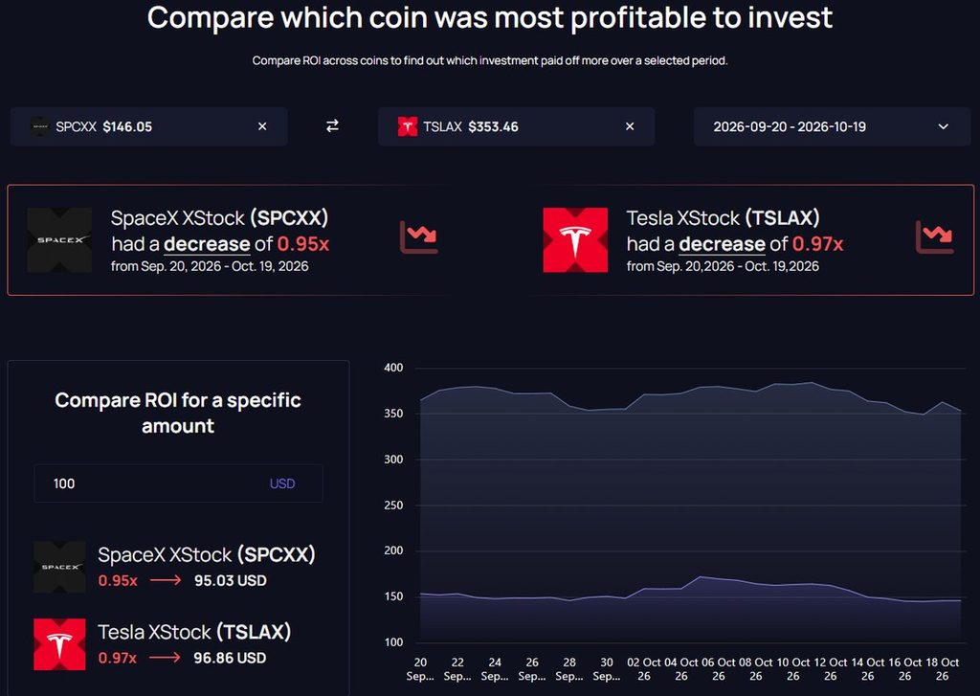Screen dimensions: 980x696
Task: Click the Tesla XStock (TSLAX) 96.86 USD result
Action: (194, 644)
